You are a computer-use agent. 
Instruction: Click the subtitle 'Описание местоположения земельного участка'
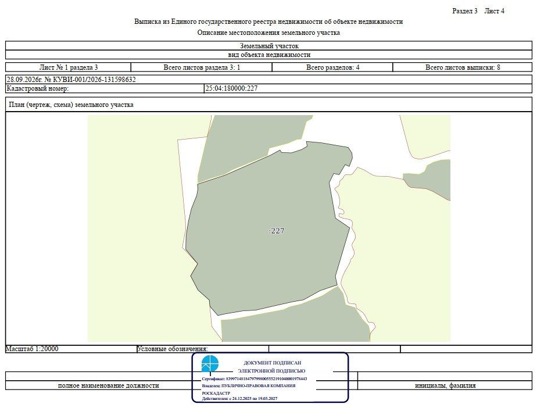click(x=268, y=33)
